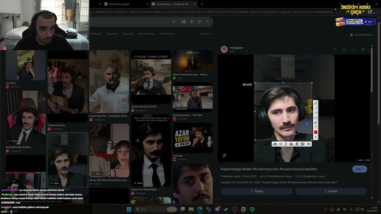Cancel the Lightshot screenshot selection

(309, 144)
